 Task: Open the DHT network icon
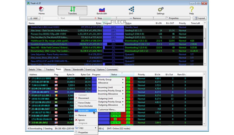(131, 9)
